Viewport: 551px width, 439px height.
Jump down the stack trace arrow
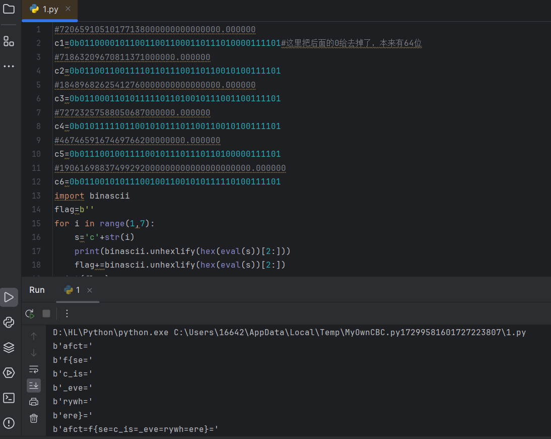34,352
